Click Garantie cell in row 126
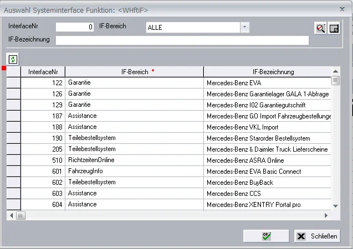 click(135, 94)
